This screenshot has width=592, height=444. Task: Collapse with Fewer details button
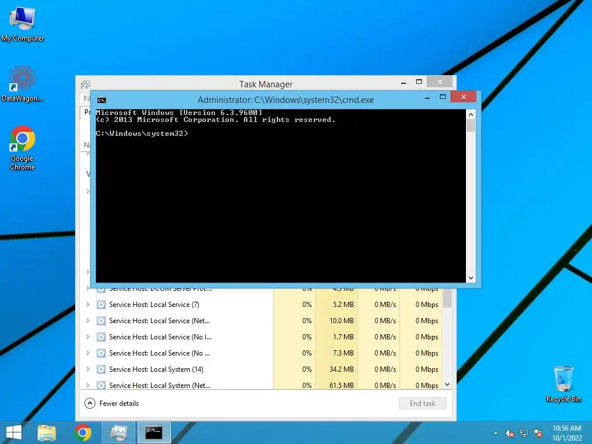(x=112, y=403)
